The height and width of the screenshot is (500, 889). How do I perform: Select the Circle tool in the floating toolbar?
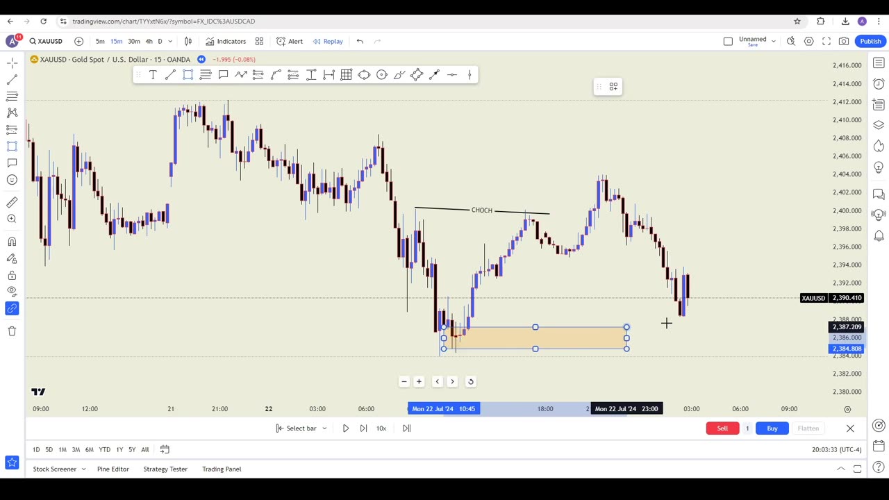[x=381, y=74]
